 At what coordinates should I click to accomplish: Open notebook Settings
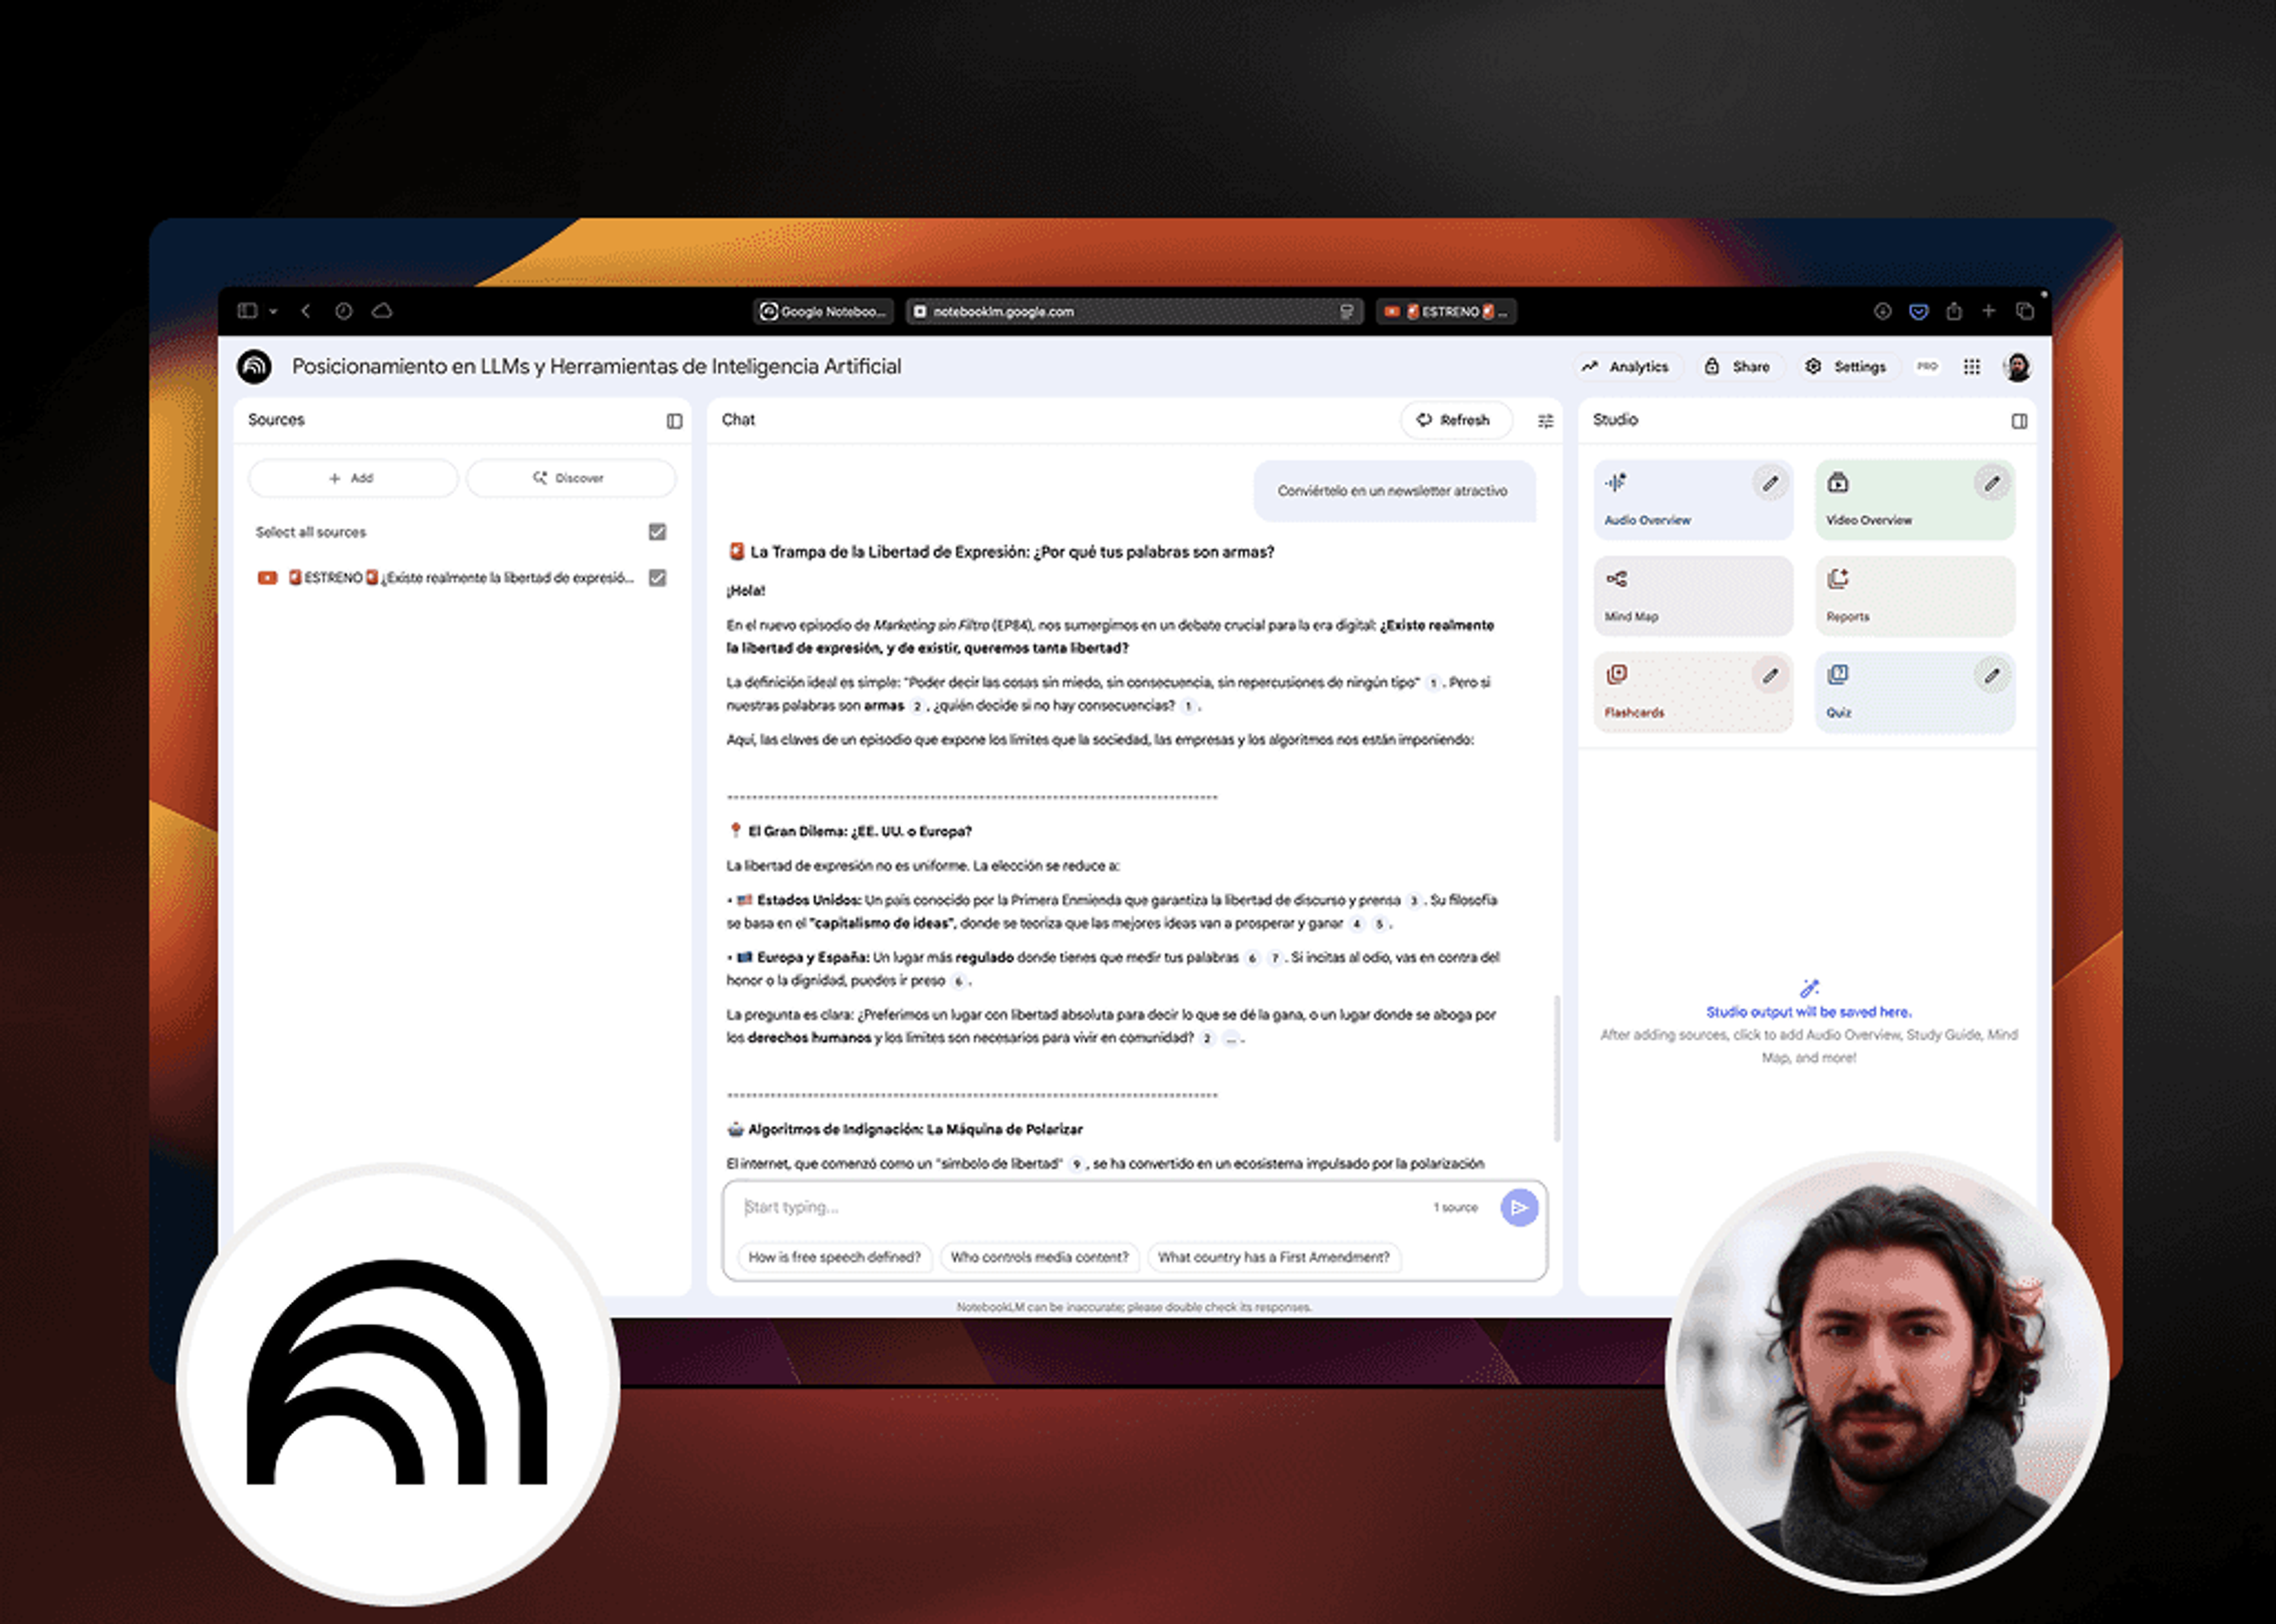1846,367
